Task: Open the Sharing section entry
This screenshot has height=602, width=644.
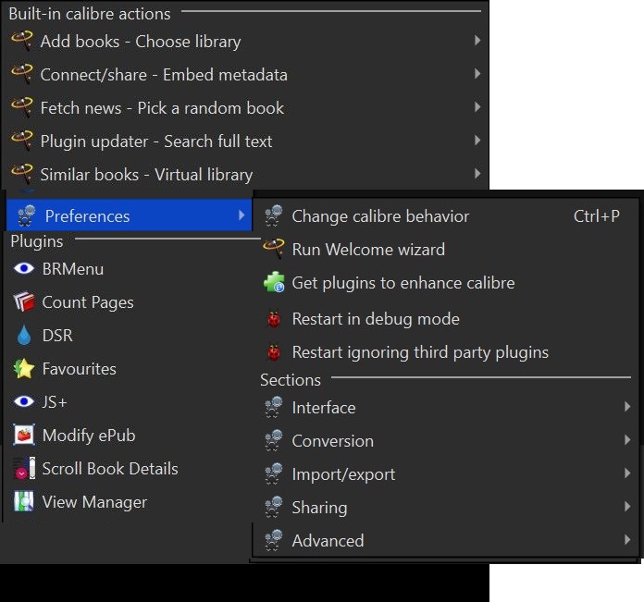Action: [446, 507]
